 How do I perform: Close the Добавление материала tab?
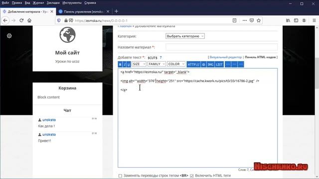(52, 11)
